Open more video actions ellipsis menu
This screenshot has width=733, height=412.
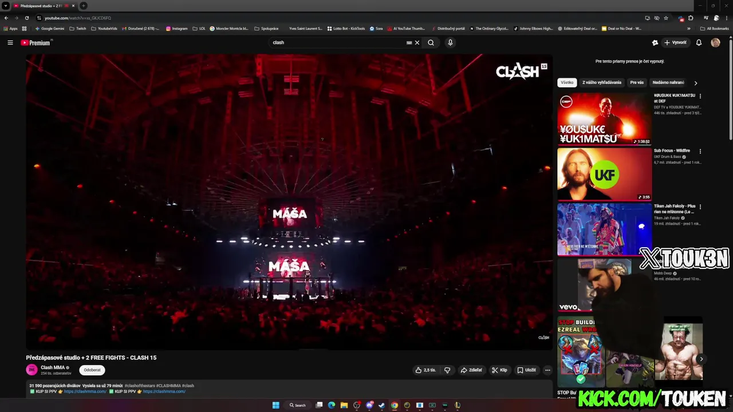point(547,370)
